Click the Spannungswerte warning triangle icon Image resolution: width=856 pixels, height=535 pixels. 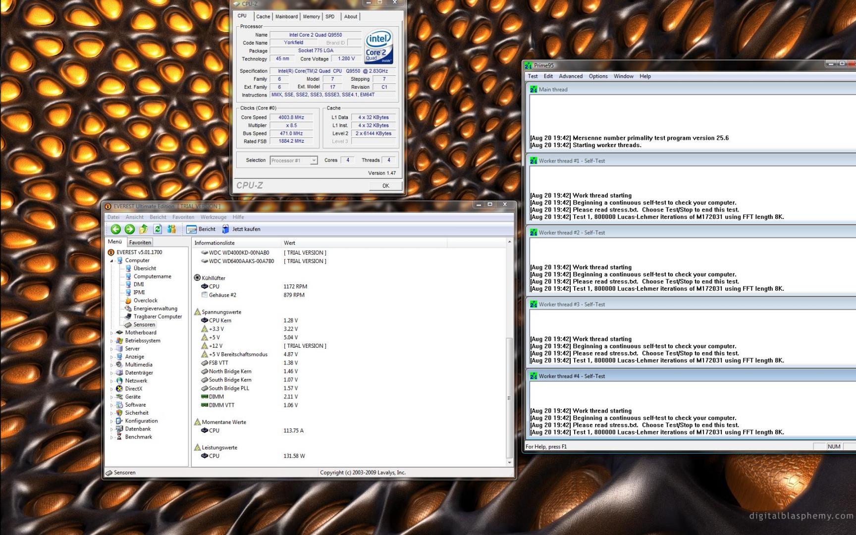point(197,312)
